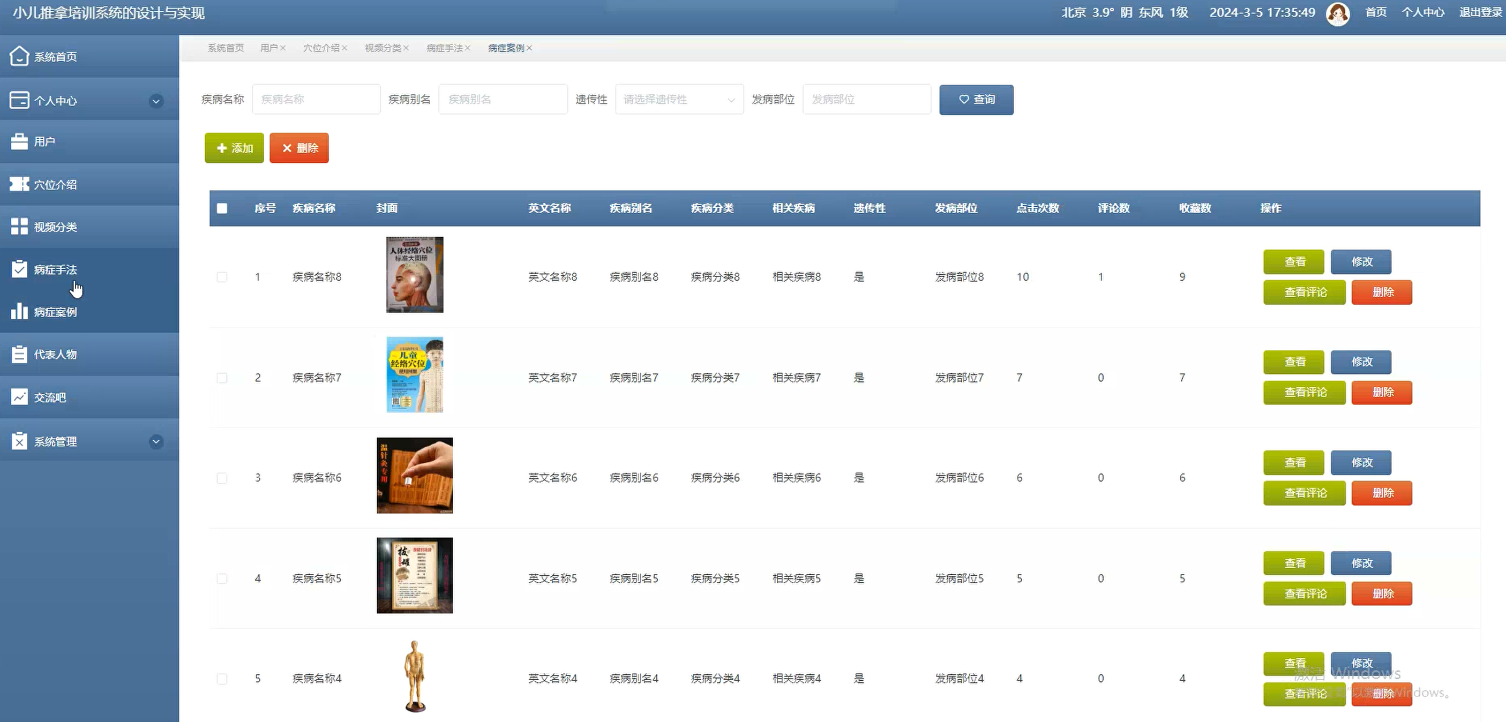Viewport: 1506px width, 722px height.
Task: Open 交流吧 in the sidebar menu
Action: [x=89, y=397]
